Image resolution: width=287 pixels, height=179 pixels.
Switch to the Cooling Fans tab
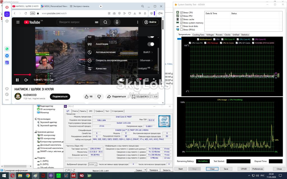[198, 35]
